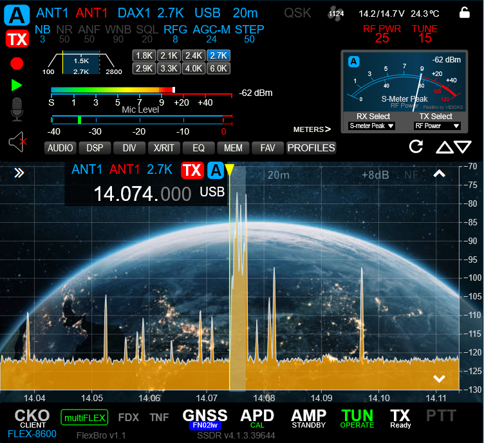This screenshot has height=443, width=484.
Task: Select the 1.8K filter button
Action: 144,55
